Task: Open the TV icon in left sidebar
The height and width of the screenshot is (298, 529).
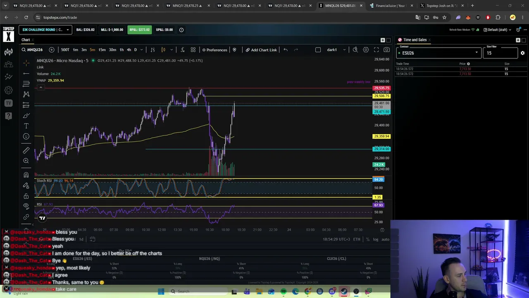Action: pos(8,103)
